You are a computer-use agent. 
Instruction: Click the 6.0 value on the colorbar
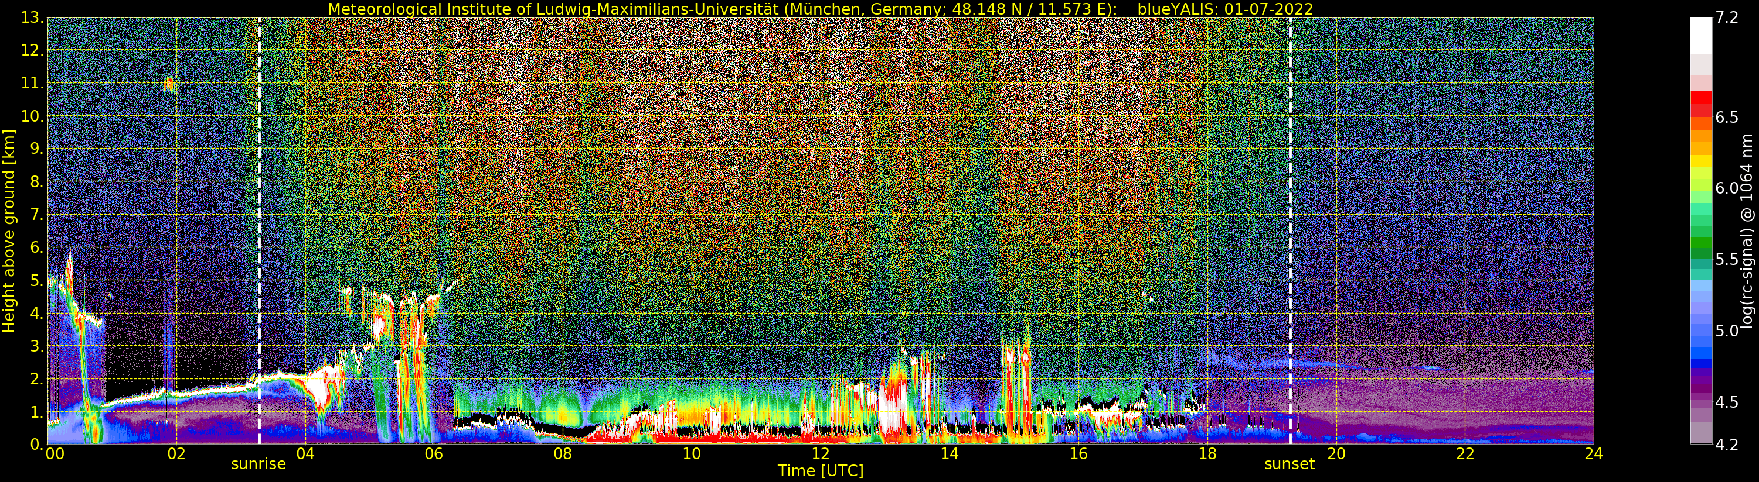point(1727,188)
